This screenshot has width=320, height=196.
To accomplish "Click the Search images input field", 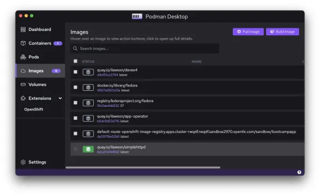I will [145, 49].
